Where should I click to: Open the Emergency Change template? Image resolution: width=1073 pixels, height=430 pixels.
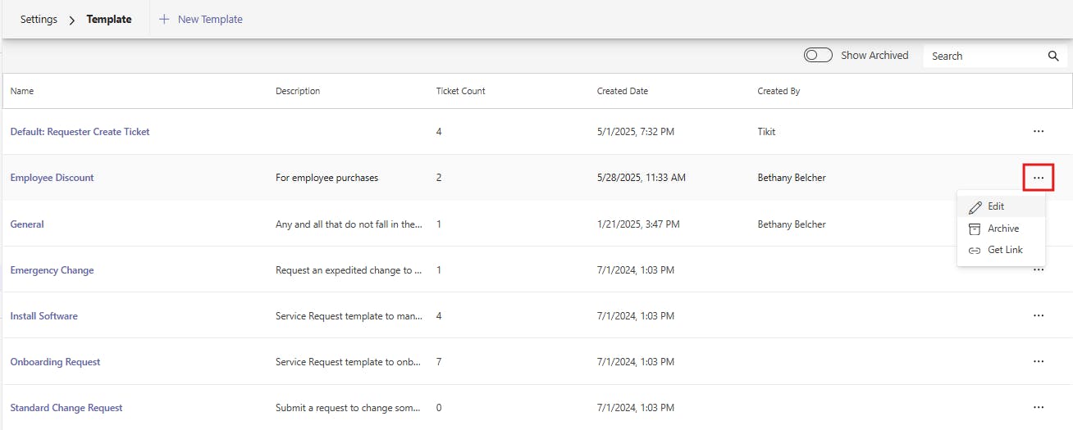(52, 270)
